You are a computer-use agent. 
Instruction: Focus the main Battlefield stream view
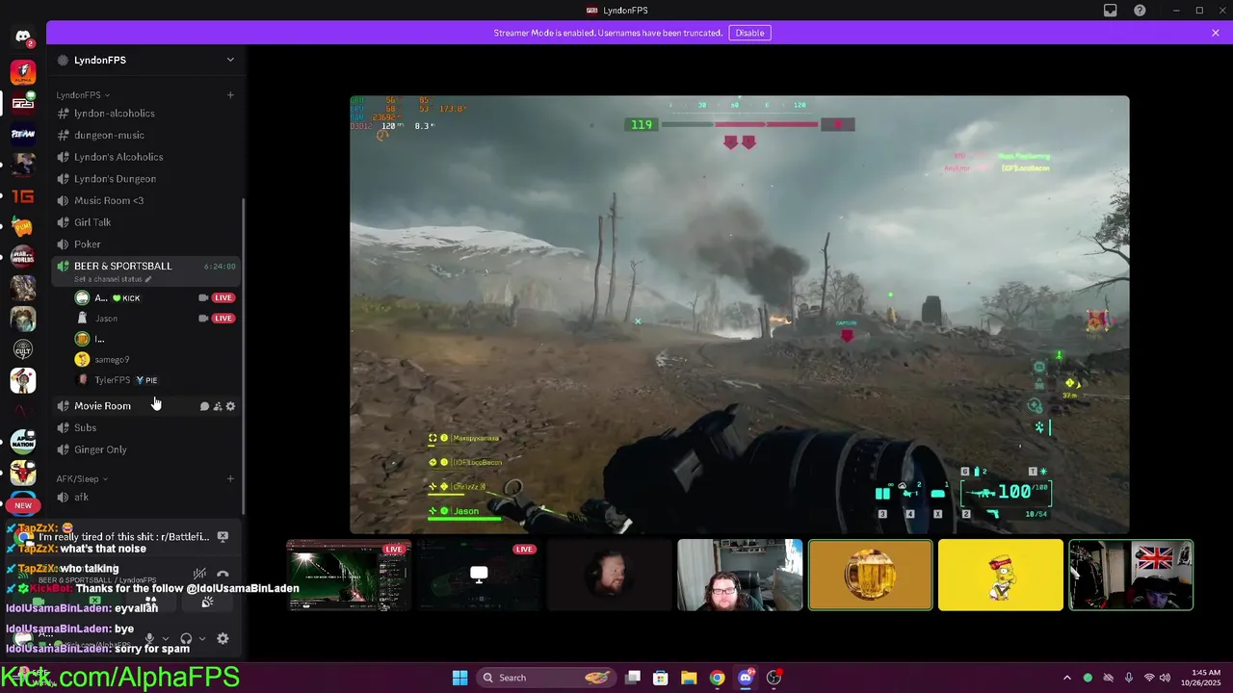click(x=739, y=314)
